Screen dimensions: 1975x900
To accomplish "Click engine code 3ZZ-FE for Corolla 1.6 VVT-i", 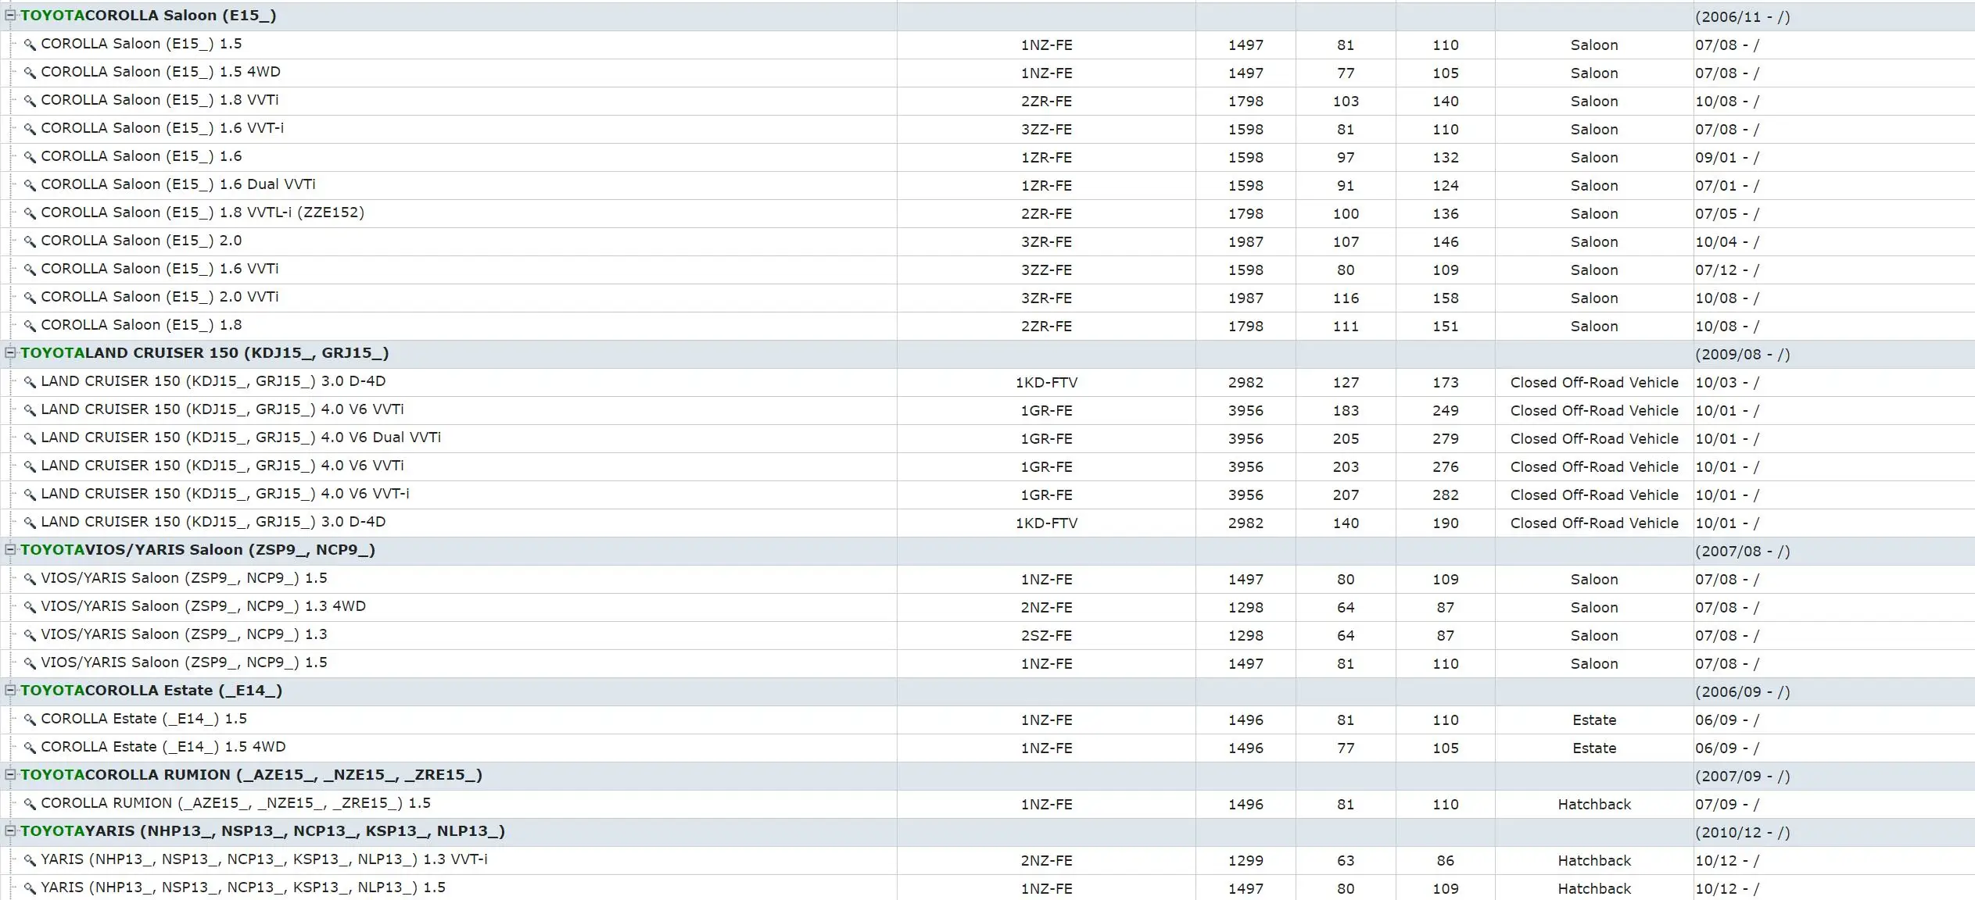I will coord(1046,130).
